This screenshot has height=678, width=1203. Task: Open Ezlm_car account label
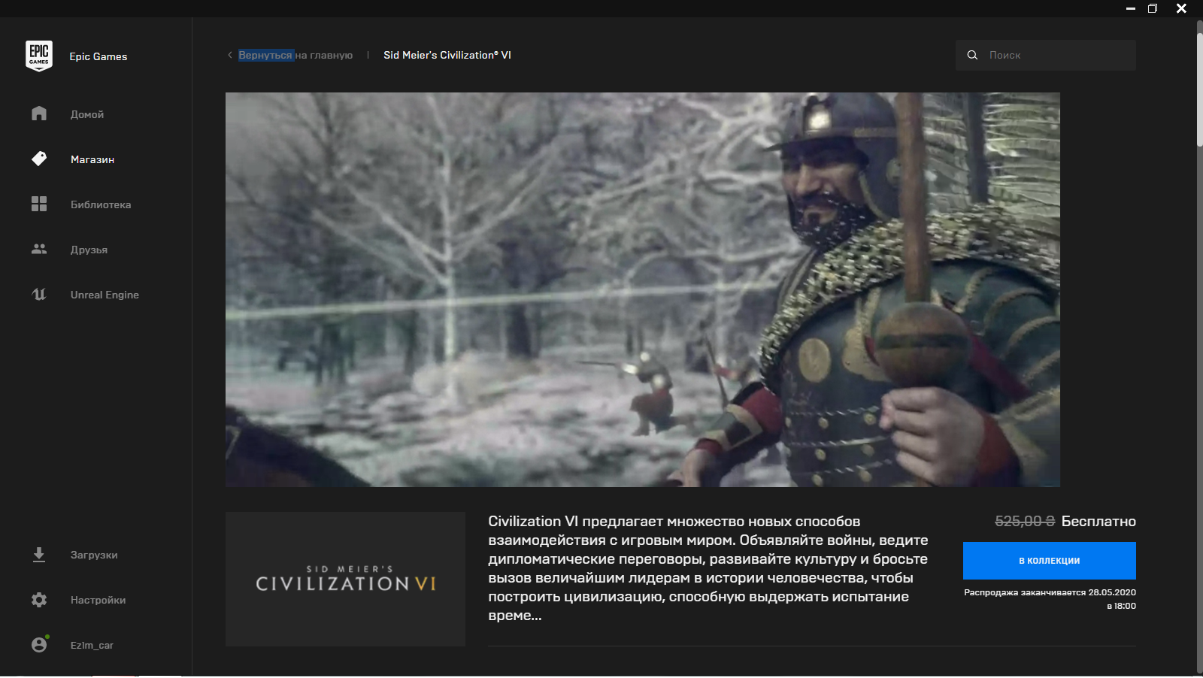pos(92,645)
